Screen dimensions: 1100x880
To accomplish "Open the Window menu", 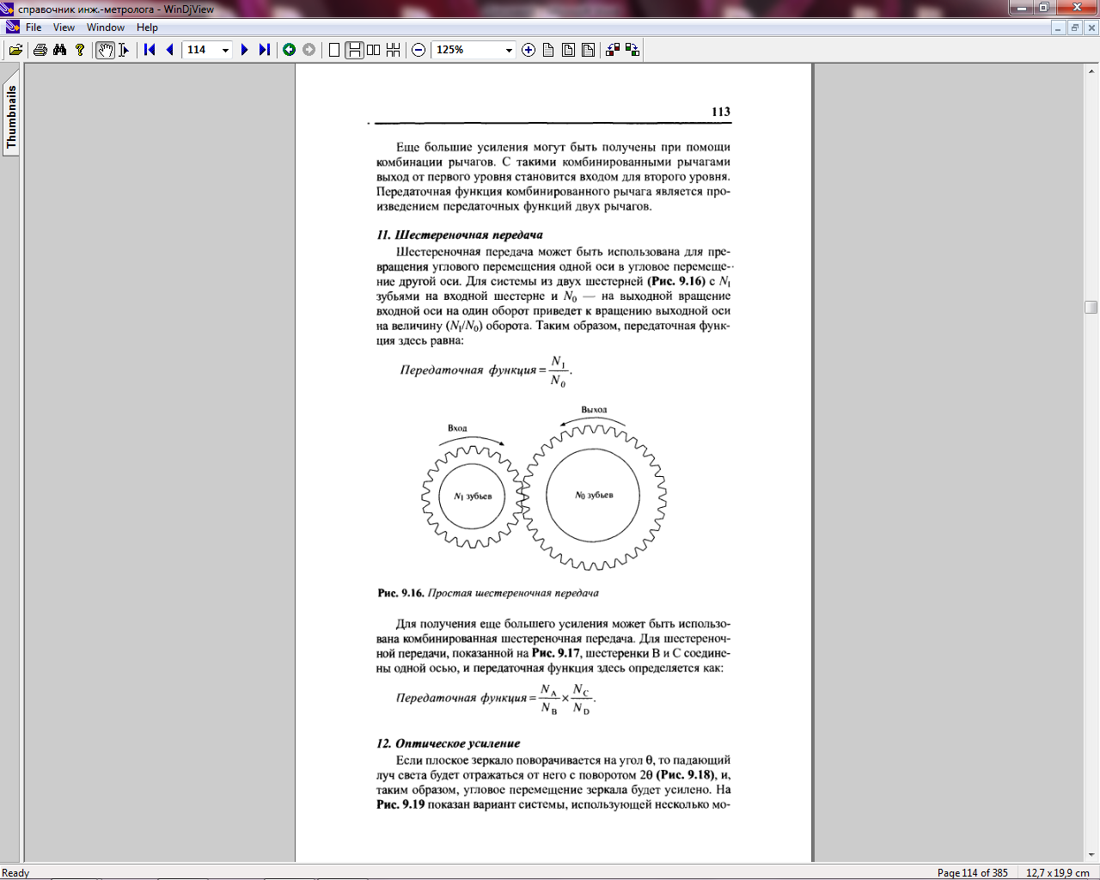I will [106, 27].
